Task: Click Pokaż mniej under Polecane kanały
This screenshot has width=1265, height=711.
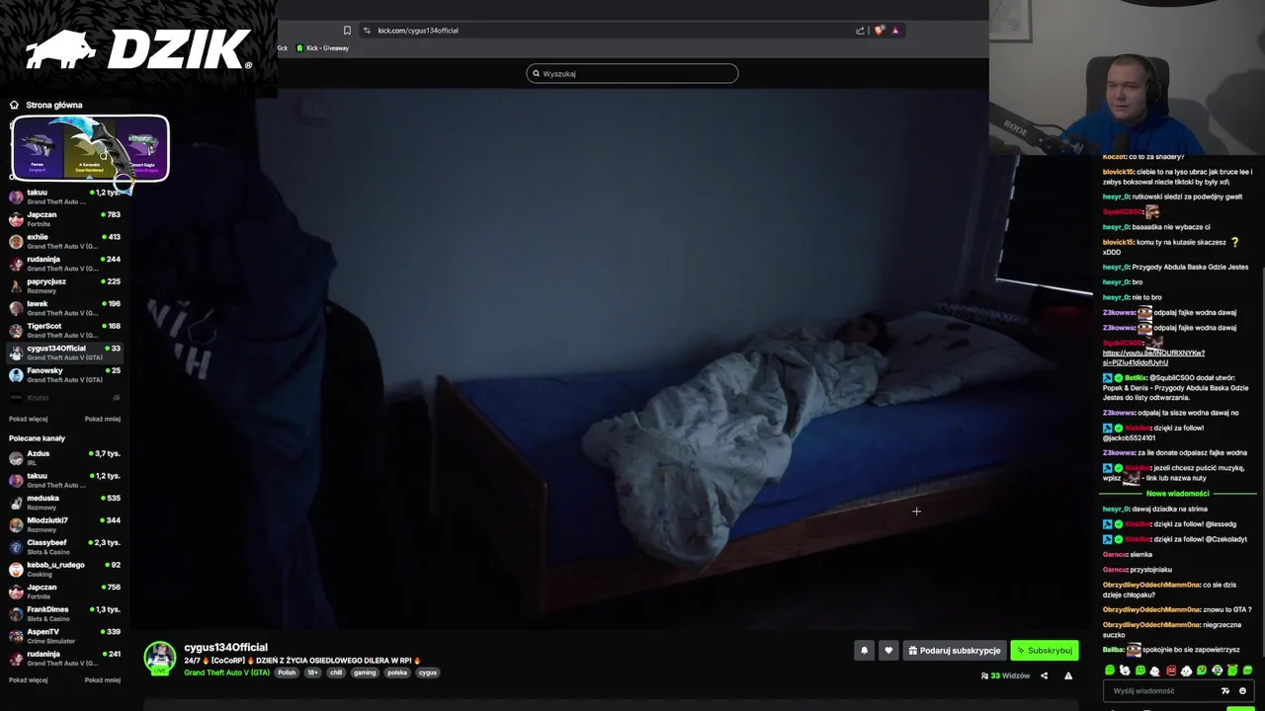Action: coord(103,680)
